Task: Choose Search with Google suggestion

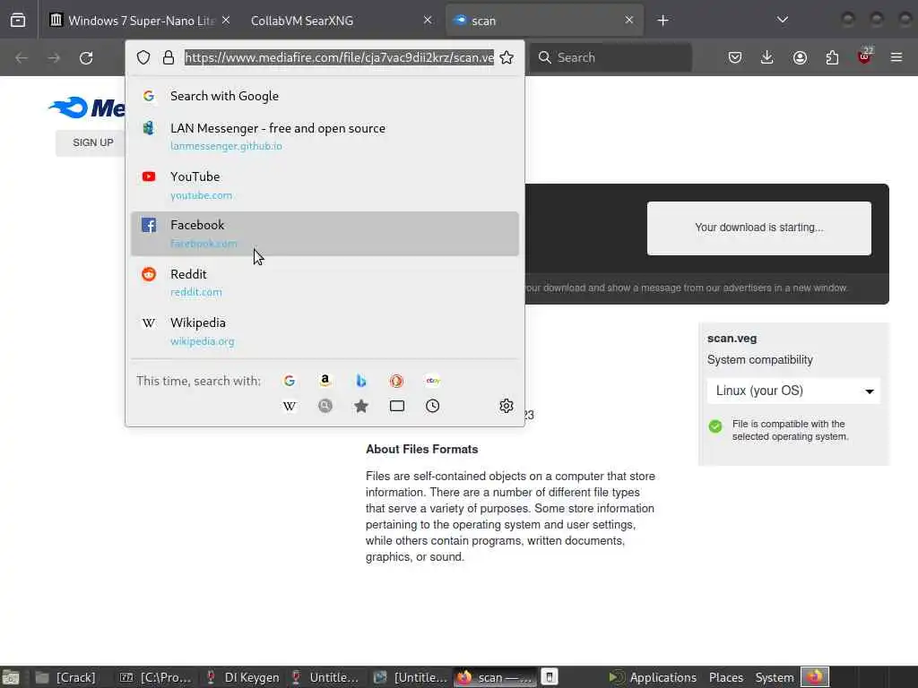Action: (325, 96)
